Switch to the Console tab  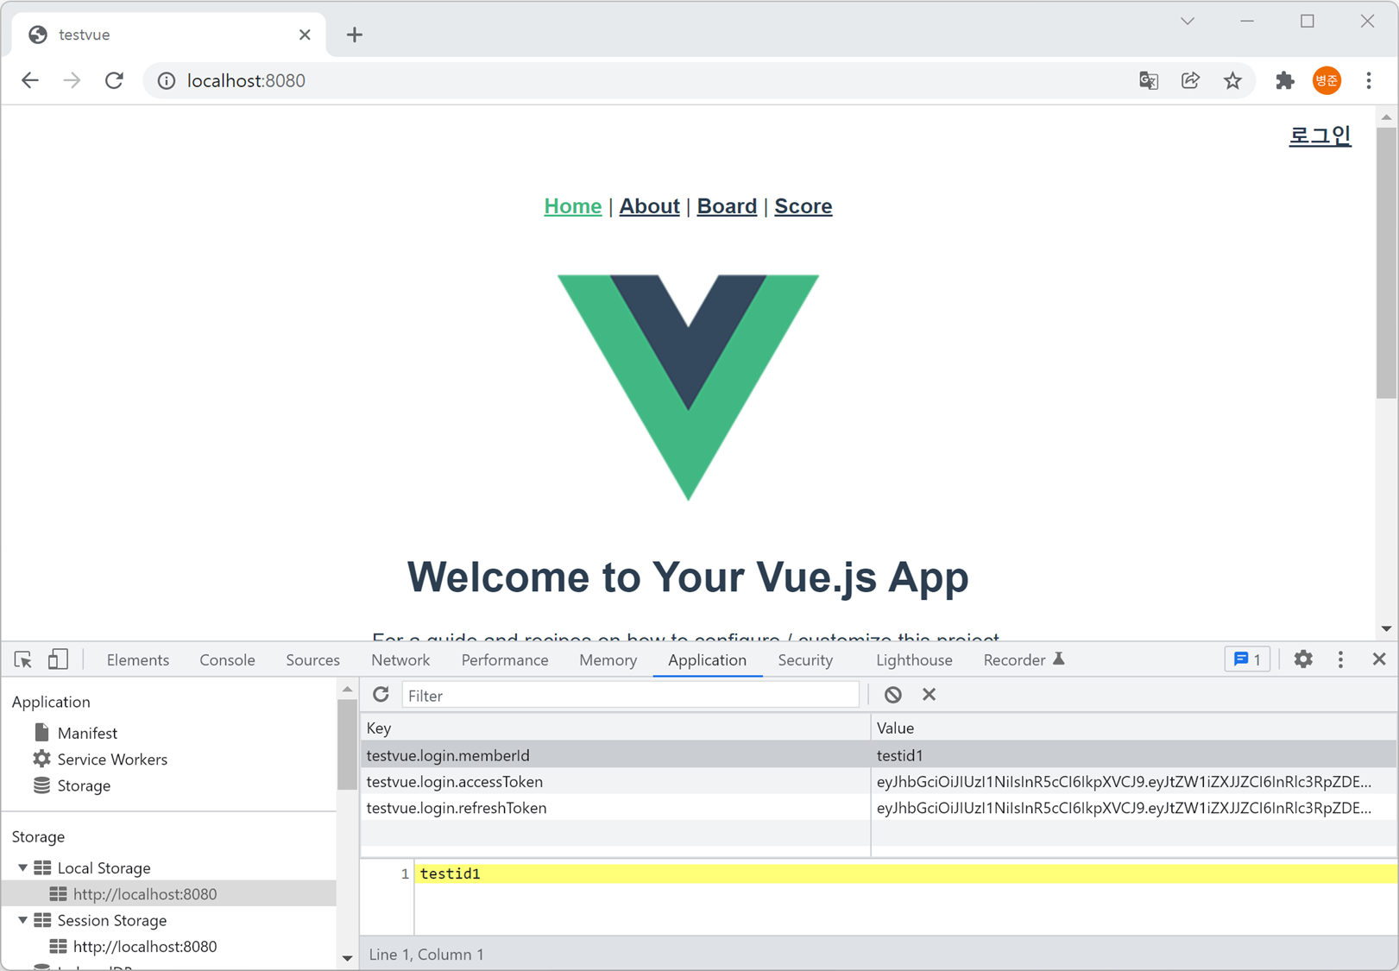pos(227,660)
